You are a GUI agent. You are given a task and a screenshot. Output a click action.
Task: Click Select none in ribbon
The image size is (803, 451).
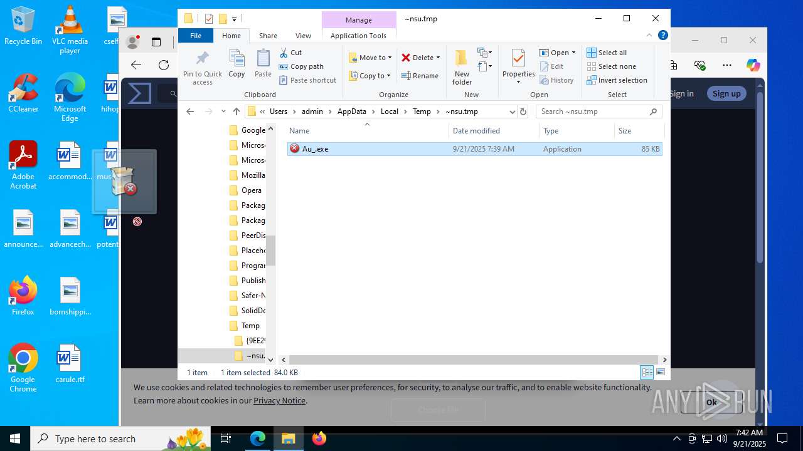point(611,66)
